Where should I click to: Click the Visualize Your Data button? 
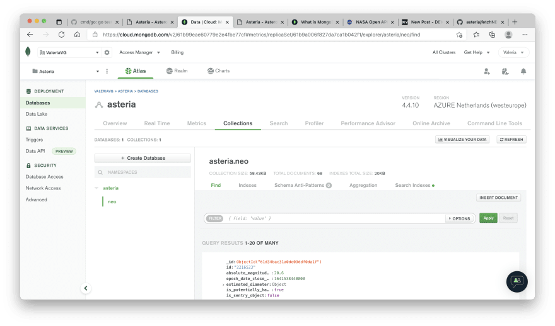tap(462, 140)
